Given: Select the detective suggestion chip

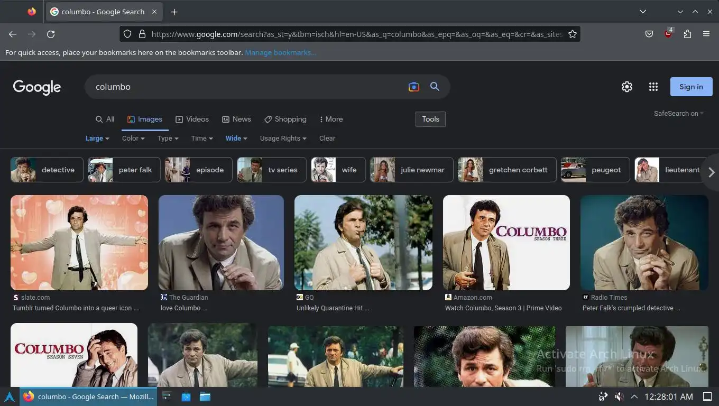Looking at the screenshot, I should (47, 170).
